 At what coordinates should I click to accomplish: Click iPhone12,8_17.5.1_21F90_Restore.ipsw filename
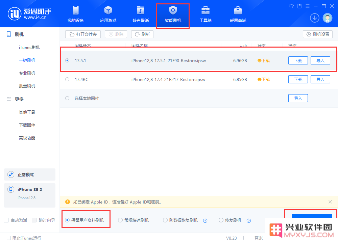(169, 61)
